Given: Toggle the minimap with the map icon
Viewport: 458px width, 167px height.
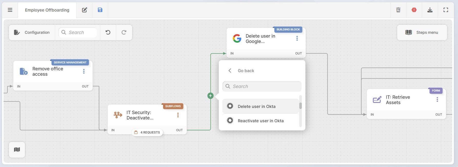Looking at the screenshot, I should tap(17, 150).
